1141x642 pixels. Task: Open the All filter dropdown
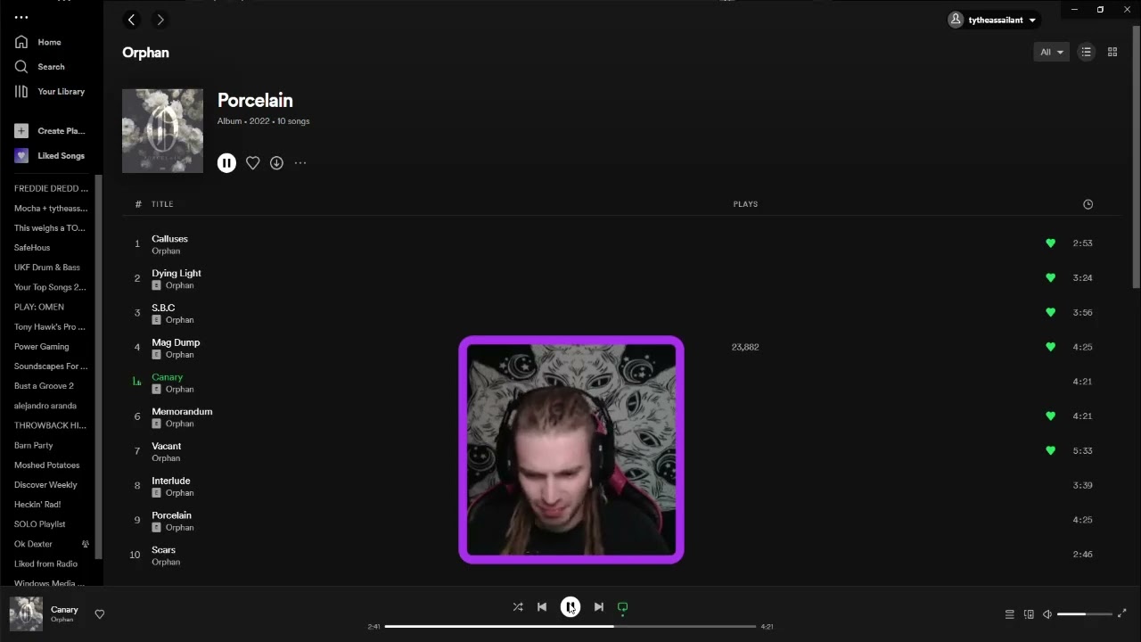[x=1051, y=52]
